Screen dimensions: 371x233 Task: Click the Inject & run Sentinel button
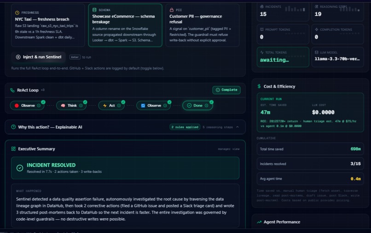[x=39, y=57]
